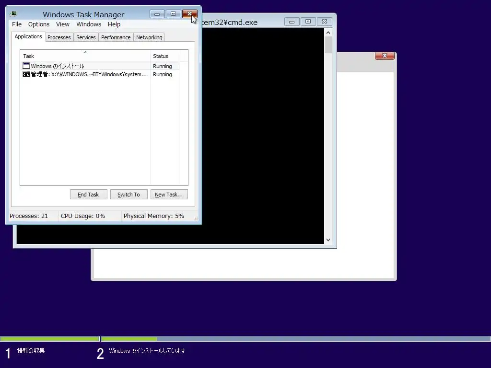
Task: Maximize the cmd.exe window
Action: click(x=308, y=22)
